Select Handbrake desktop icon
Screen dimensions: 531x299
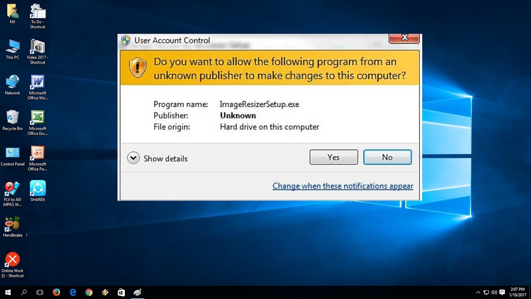point(13,227)
